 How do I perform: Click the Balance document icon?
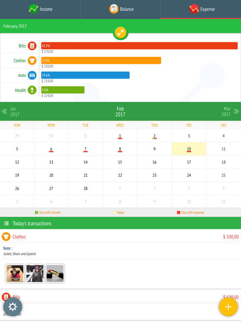114,9
